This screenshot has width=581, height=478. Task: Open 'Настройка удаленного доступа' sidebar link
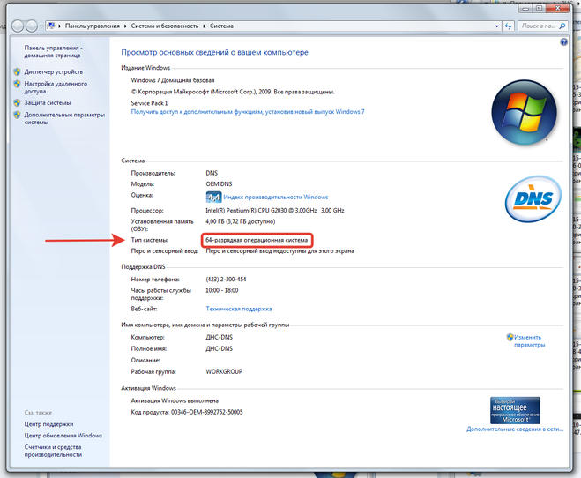point(56,87)
